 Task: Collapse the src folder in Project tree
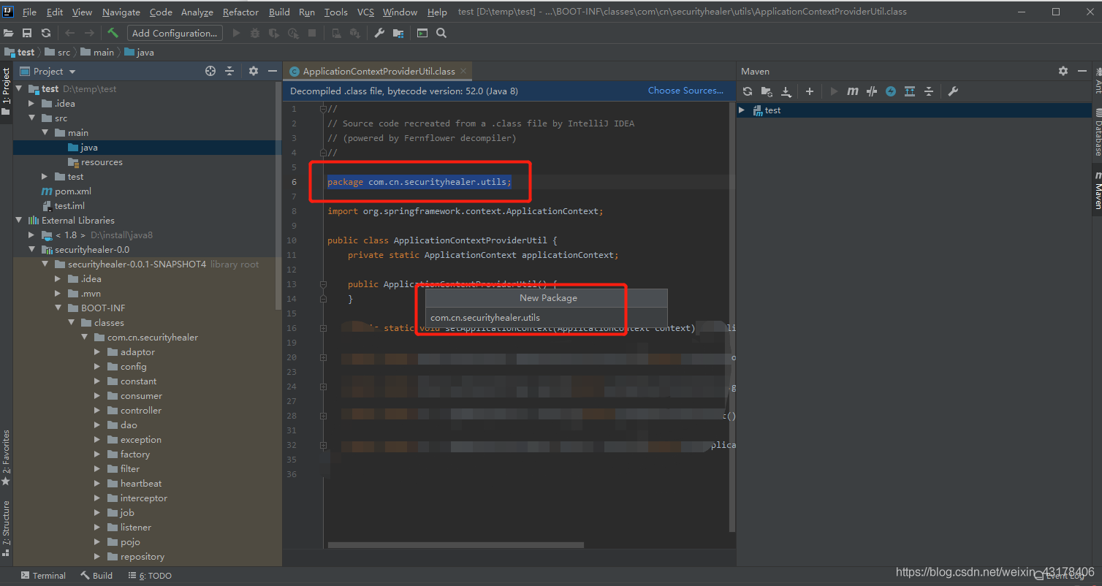click(x=31, y=118)
